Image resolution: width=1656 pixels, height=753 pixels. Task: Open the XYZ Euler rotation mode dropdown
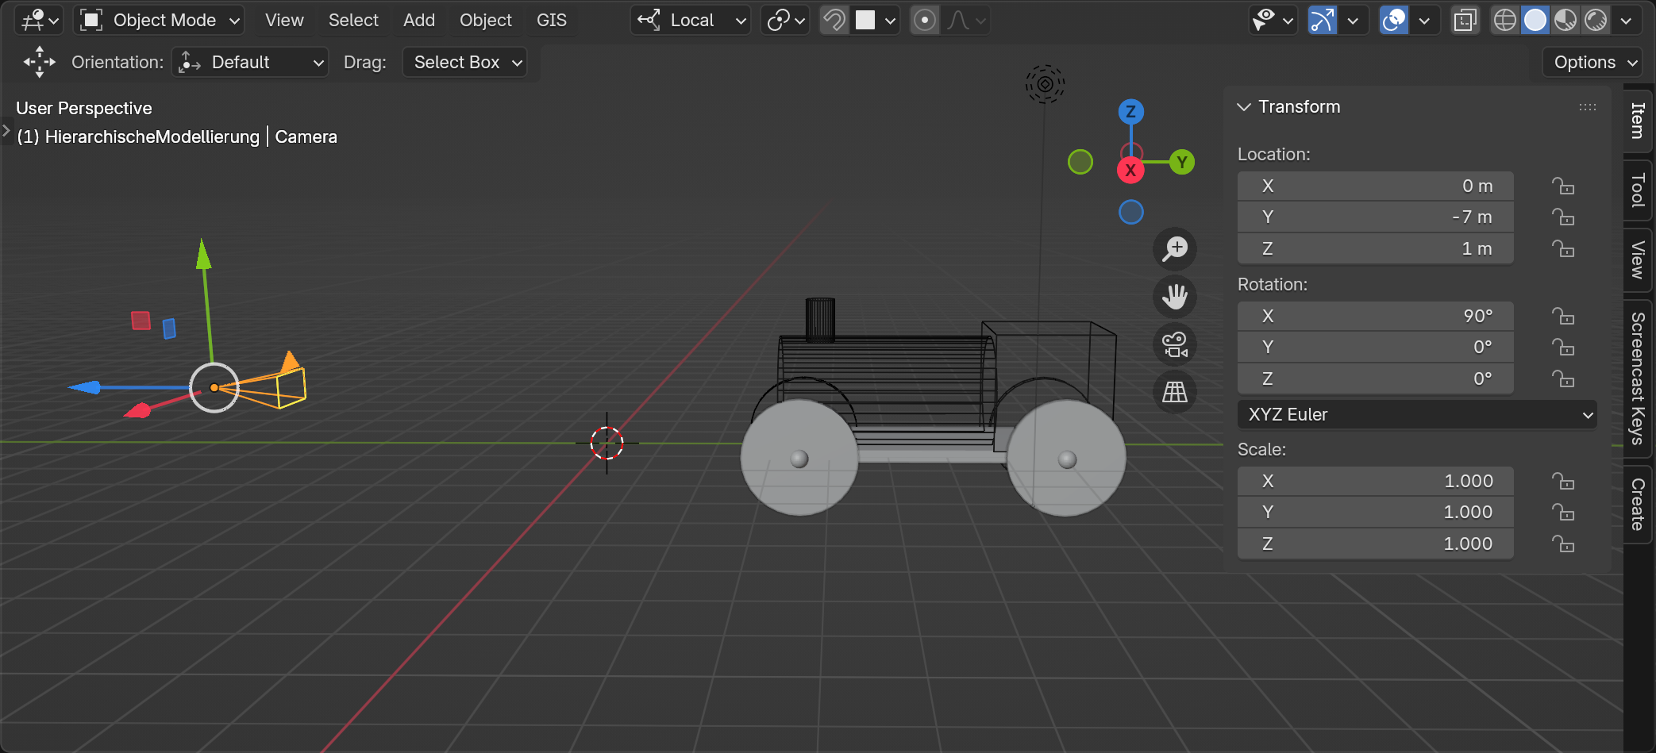[1417, 415]
